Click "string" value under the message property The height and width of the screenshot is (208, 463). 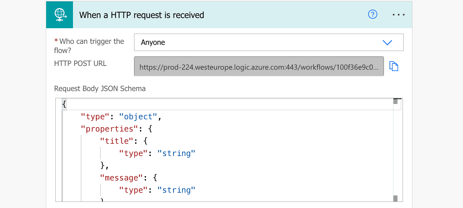(176, 190)
